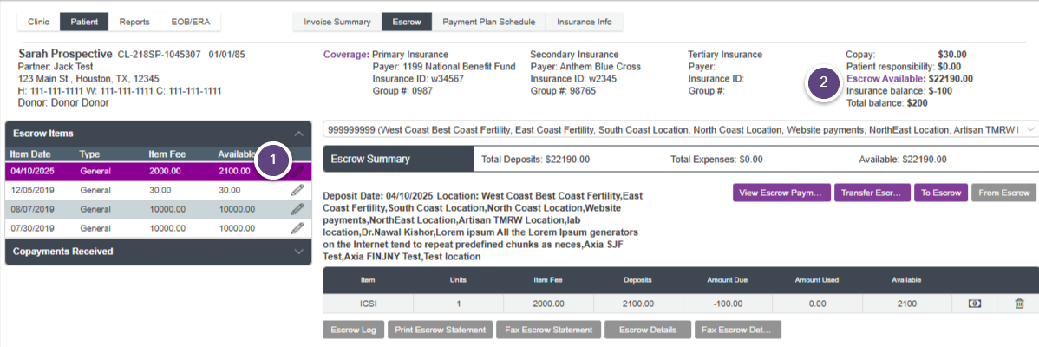Screen dimensions: 1039x347
Task: Click the To Escrow button
Action: (x=940, y=193)
